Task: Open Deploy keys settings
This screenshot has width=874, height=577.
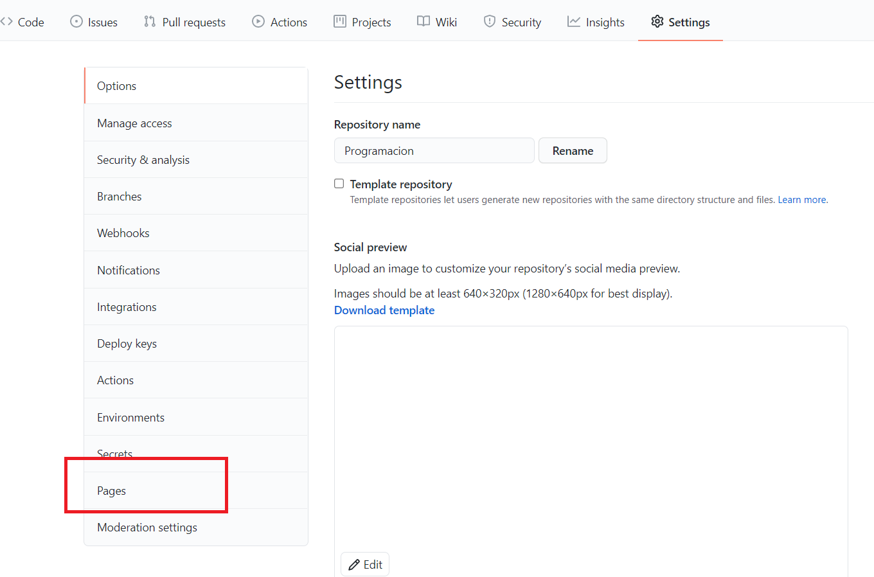Action: point(196,343)
